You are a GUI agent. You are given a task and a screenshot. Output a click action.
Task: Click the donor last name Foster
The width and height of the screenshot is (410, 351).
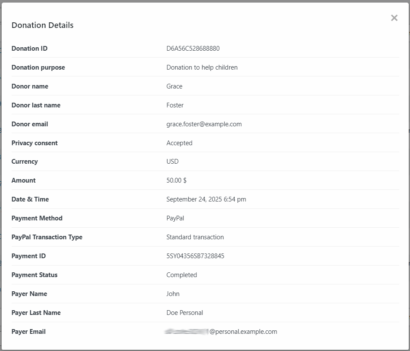click(x=175, y=105)
